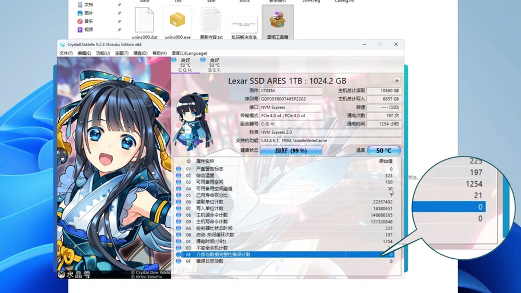
Task: Click status icon for 0E 介质与数据完整性错误计数
Action: pos(178,255)
